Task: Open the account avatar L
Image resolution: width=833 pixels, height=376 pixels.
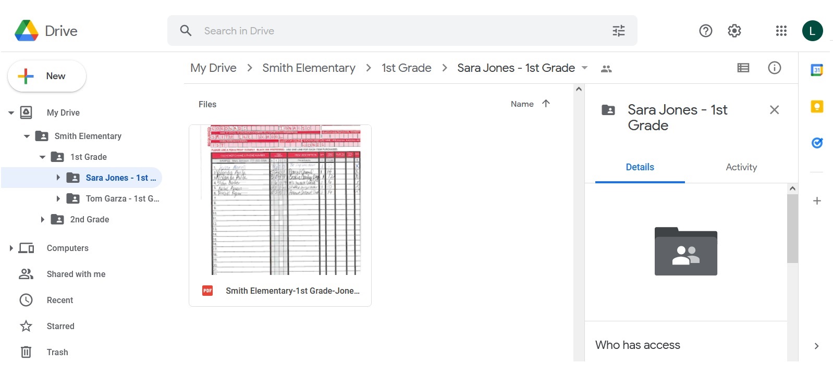Action: click(x=812, y=31)
